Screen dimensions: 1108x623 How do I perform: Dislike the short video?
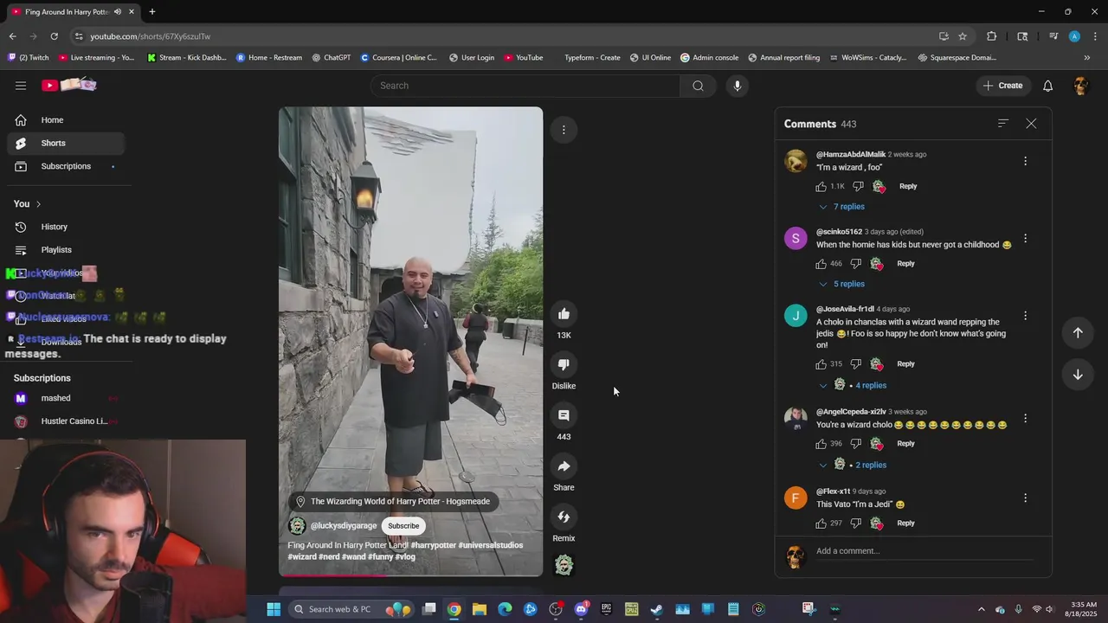564,365
